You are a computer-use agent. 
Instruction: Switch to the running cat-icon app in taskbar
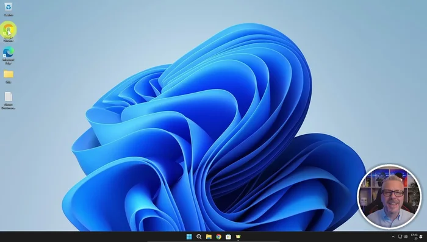[238, 237]
